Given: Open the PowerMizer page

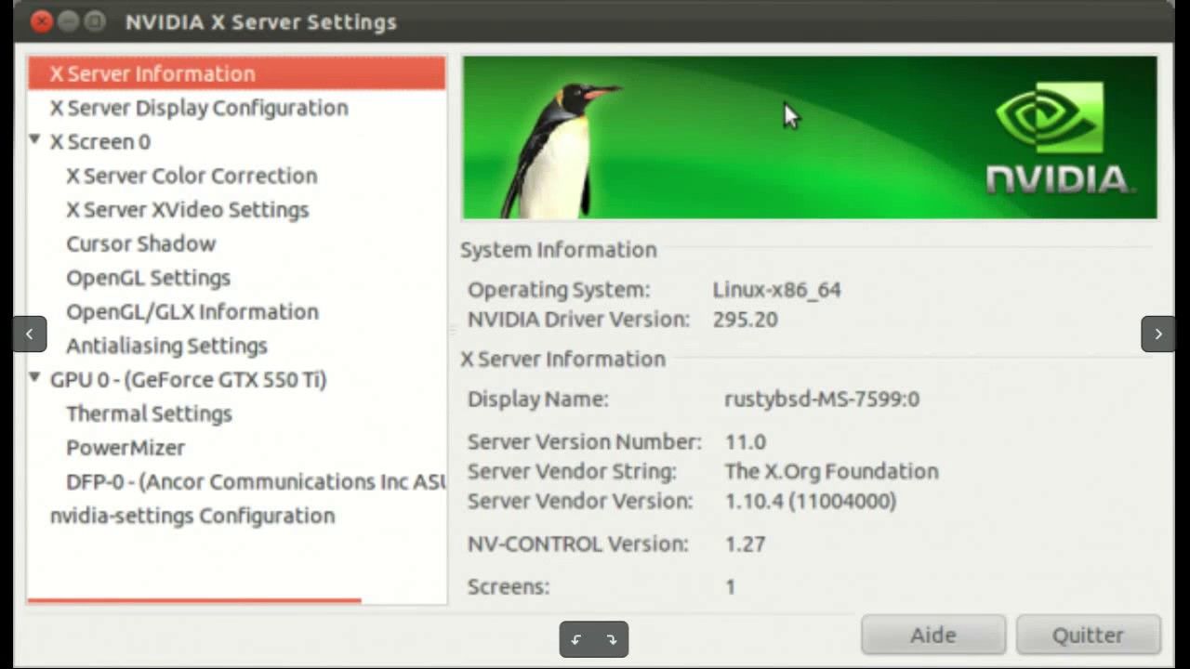Looking at the screenshot, I should (126, 448).
